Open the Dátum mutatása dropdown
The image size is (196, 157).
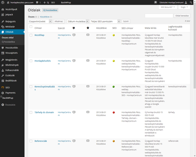[x=78, y=21]
